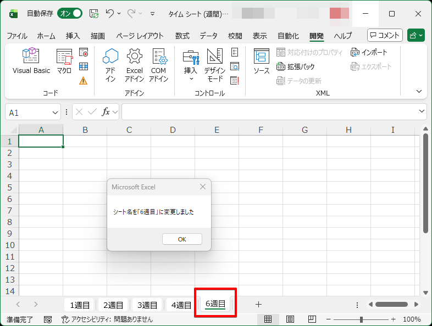The width and height of the screenshot is (432, 326).
Task: Open control properties icon
Action: (235, 52)
